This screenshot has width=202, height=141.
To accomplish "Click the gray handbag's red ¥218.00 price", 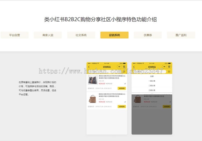I will pos(102,84).
